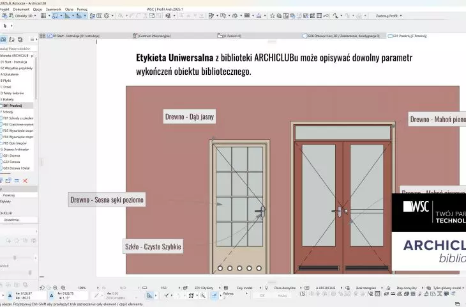
Task: Click the schedule table toolbar icon
Action: [x=319, y=16]
